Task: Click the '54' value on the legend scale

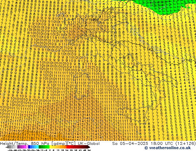Action: [x=89, y=150]
